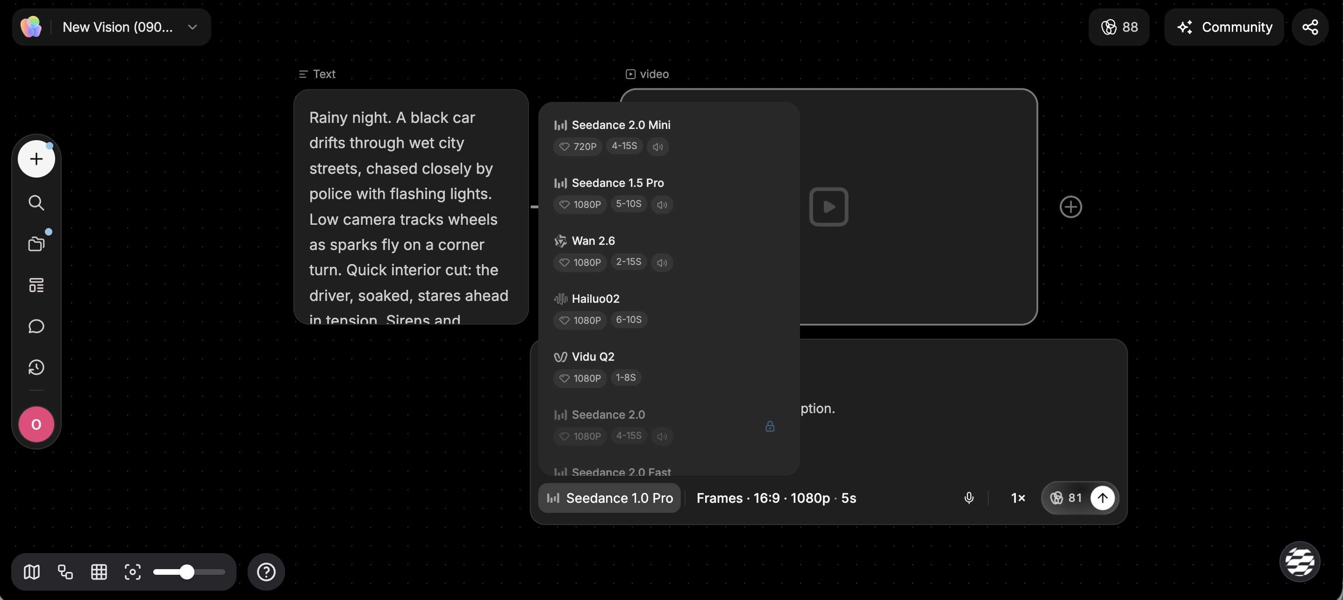The height and width of the screenshot is (600, 1343).
Task: Click the fit-to-view focus icon
Action: coord(132,572)
